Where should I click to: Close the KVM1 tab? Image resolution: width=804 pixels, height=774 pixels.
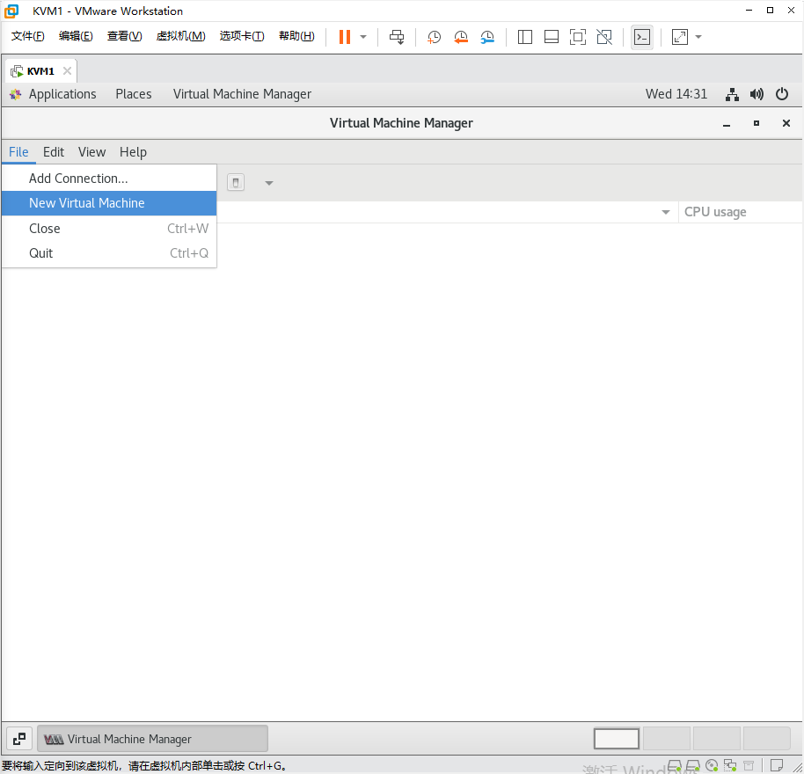[x=67, y=70]
